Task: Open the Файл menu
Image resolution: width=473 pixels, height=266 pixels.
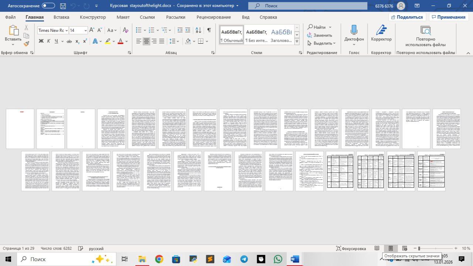Action: click(x=10, y=17)
